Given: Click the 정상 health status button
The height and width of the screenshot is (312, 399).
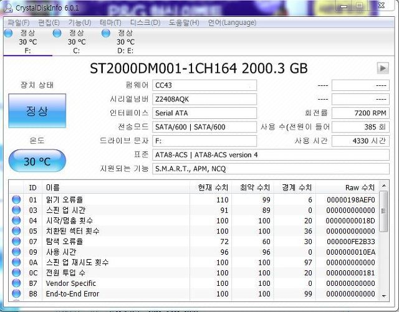Looking at the screenshot, I should coord(37,111).
